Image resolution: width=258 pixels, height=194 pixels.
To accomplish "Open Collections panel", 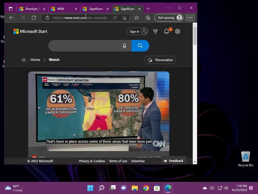I will pos(148,18).
